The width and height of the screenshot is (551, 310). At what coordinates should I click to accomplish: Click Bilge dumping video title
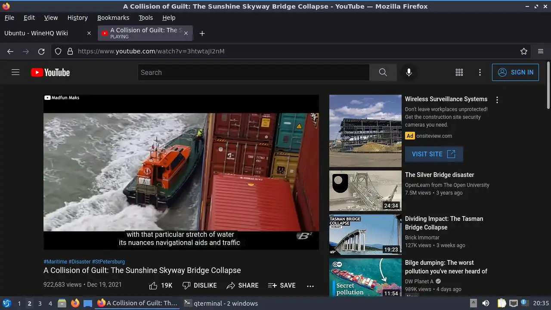point(446,267)
